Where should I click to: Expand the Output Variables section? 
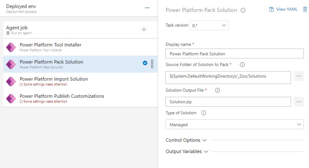187,152
